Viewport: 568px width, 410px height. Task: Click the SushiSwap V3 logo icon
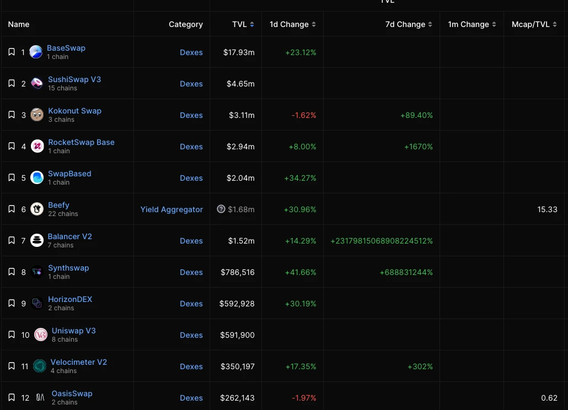pyautogui.click(x=37, y=84)
